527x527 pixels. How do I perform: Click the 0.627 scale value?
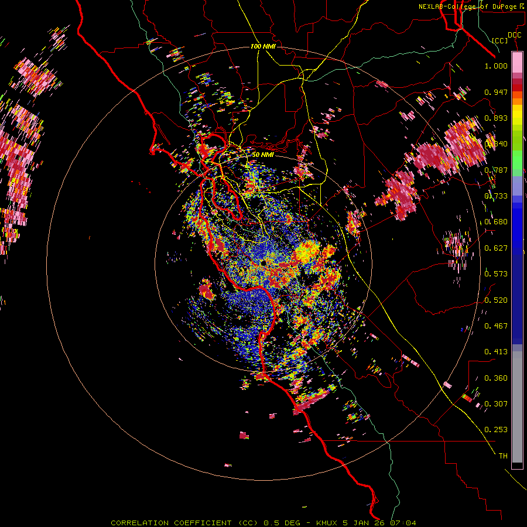click(496, 248)
